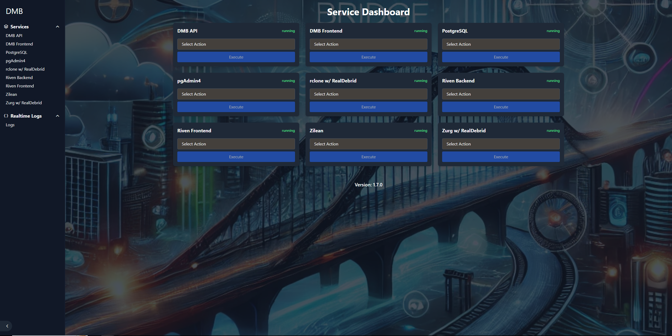
Task: Click running status on PostgreSQL card
Action: pos(553,31)
